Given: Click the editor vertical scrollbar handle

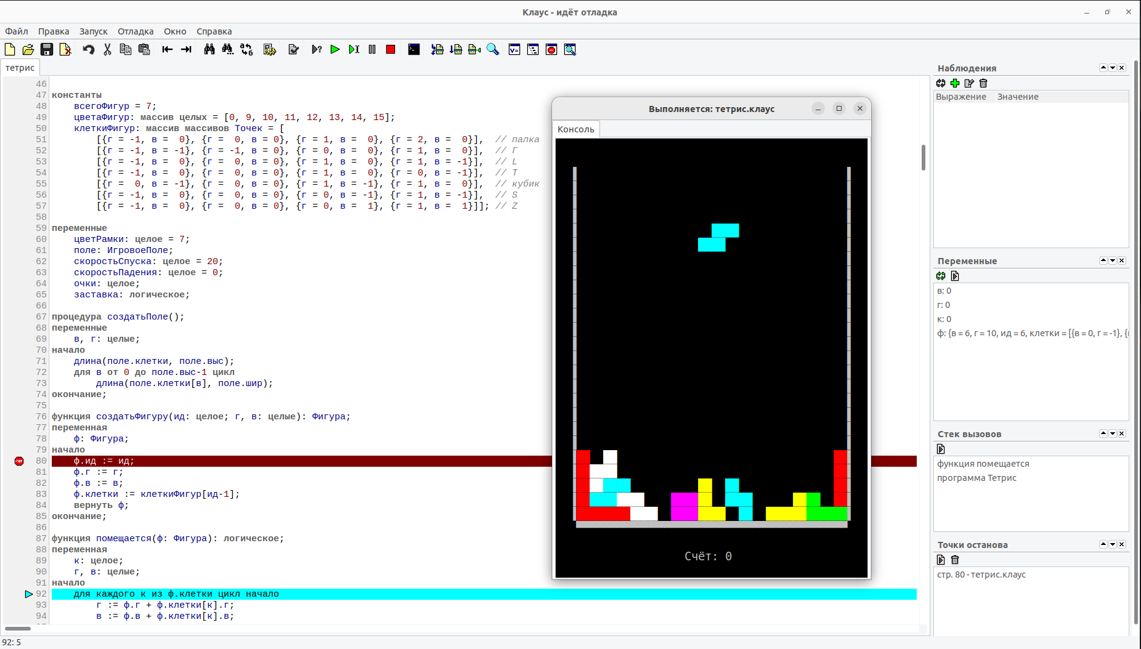Looking at the screenshot, I should click(x=923, y=158).
